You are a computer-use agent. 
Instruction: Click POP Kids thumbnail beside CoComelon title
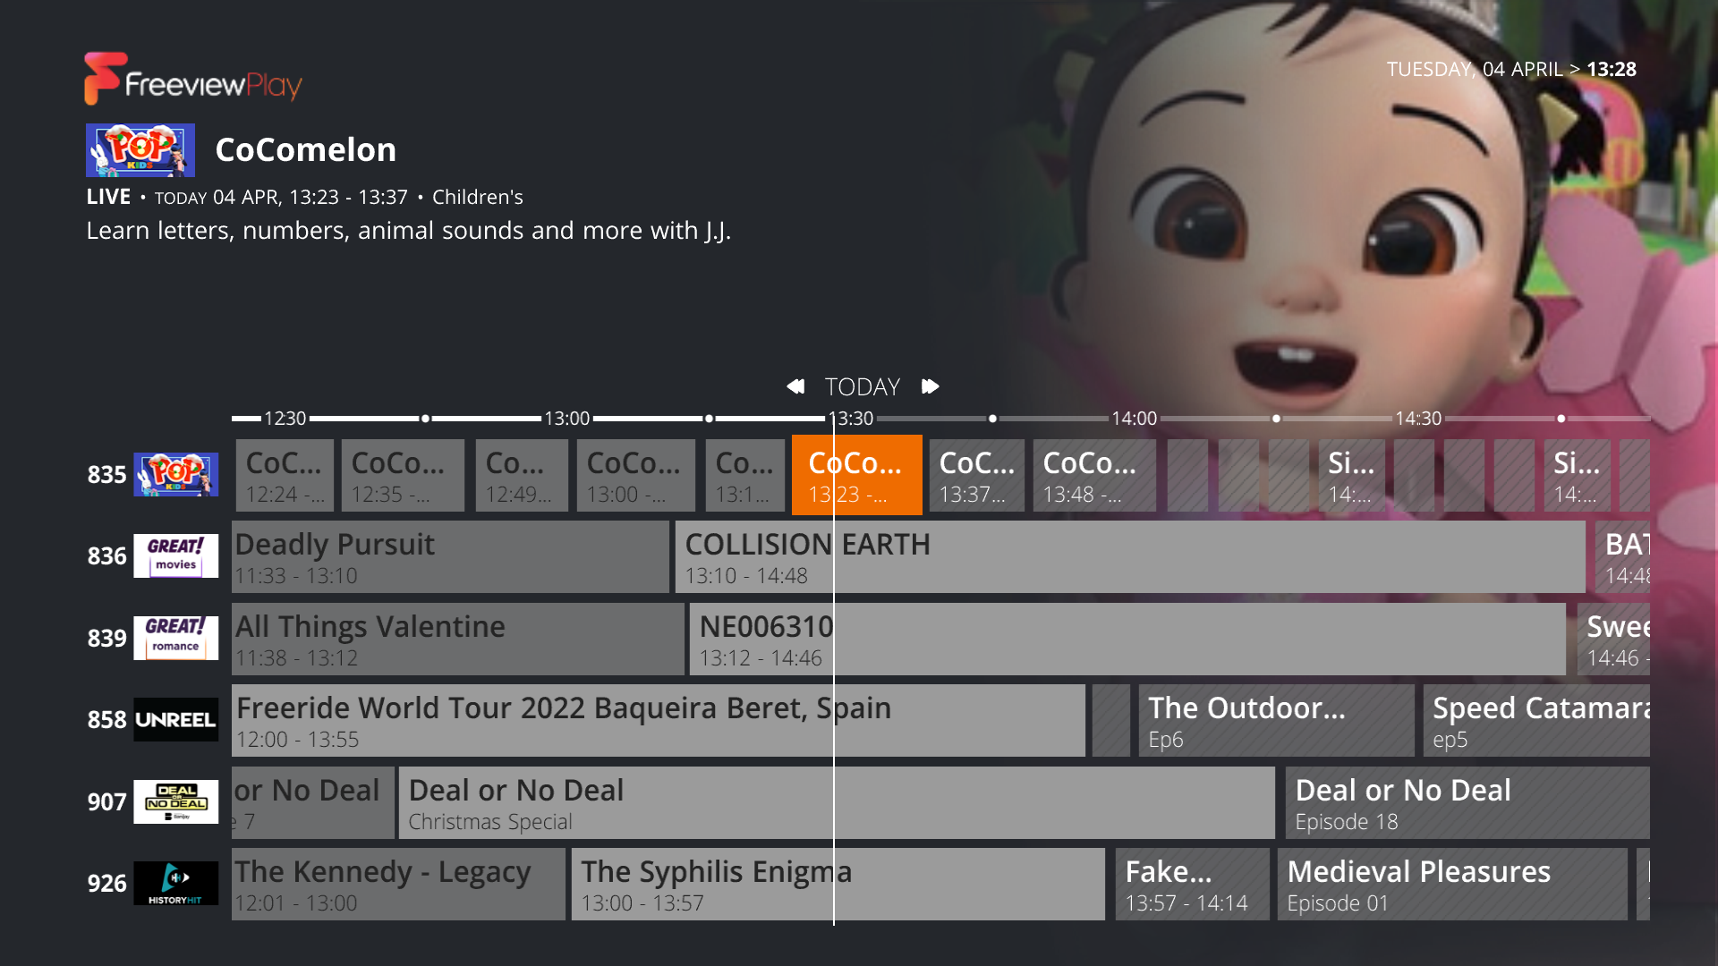[140, 150]
